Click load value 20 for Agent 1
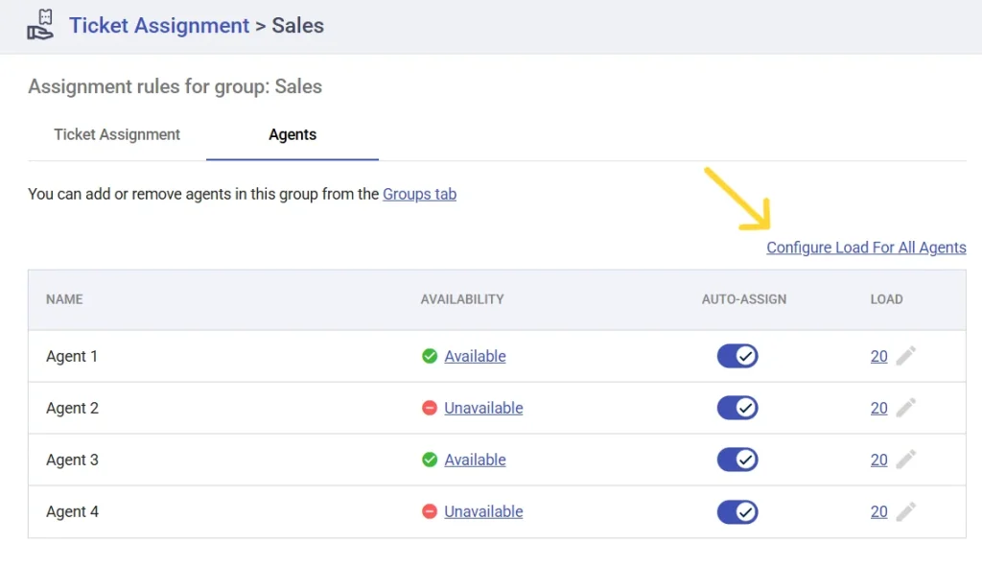The height and width of the screenshot is (567, 982). click(878, 356)
